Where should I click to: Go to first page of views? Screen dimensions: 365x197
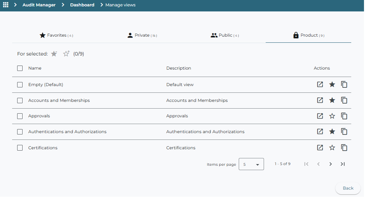(306, 164)
